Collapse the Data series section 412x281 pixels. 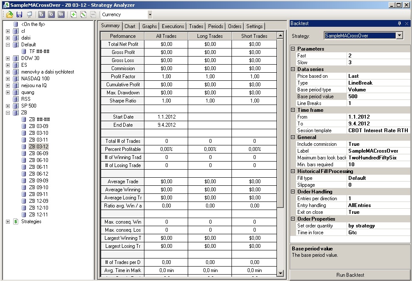[x=293, y=69]
